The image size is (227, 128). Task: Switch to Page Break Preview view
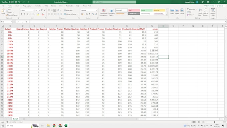click(x=203, y=122)
